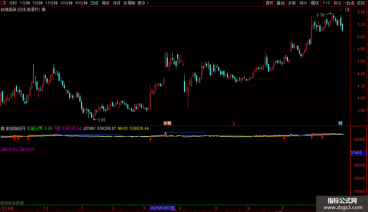Click the split-window icon on the main chart
This screenshot has width=368, height=212.
pyautogui.click(x=347, y=10)
